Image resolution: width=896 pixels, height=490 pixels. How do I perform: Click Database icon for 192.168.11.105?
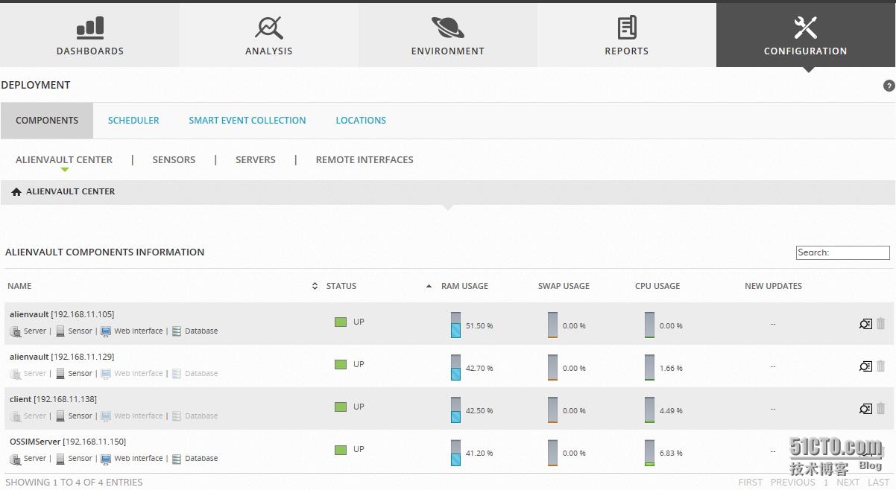177,331
